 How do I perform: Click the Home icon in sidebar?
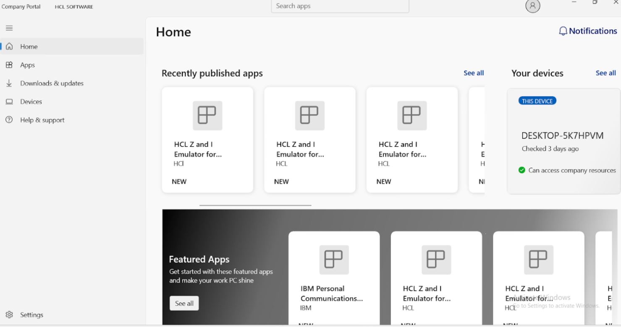pos(9,47)
